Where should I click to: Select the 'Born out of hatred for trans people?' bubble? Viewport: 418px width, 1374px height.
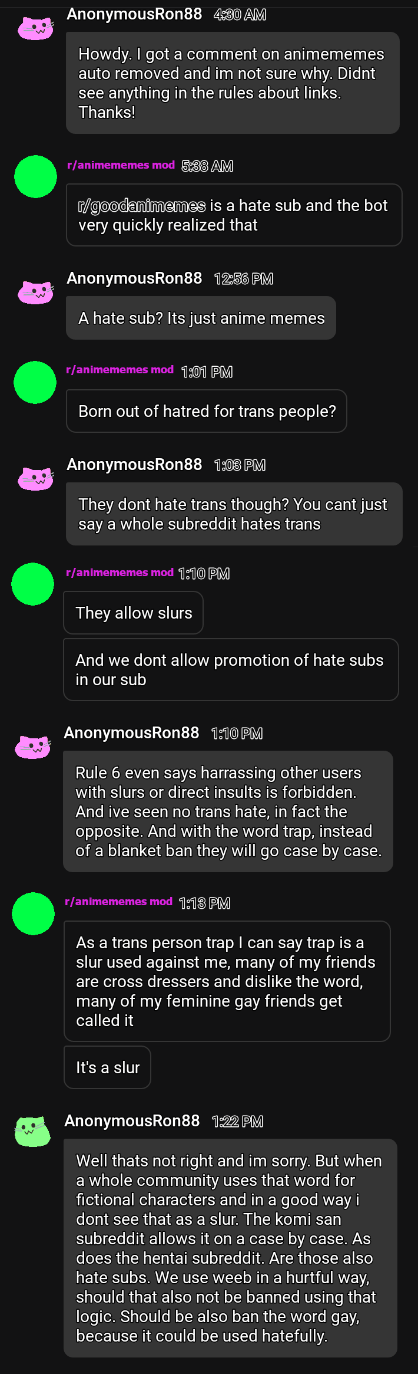point(207,411)
